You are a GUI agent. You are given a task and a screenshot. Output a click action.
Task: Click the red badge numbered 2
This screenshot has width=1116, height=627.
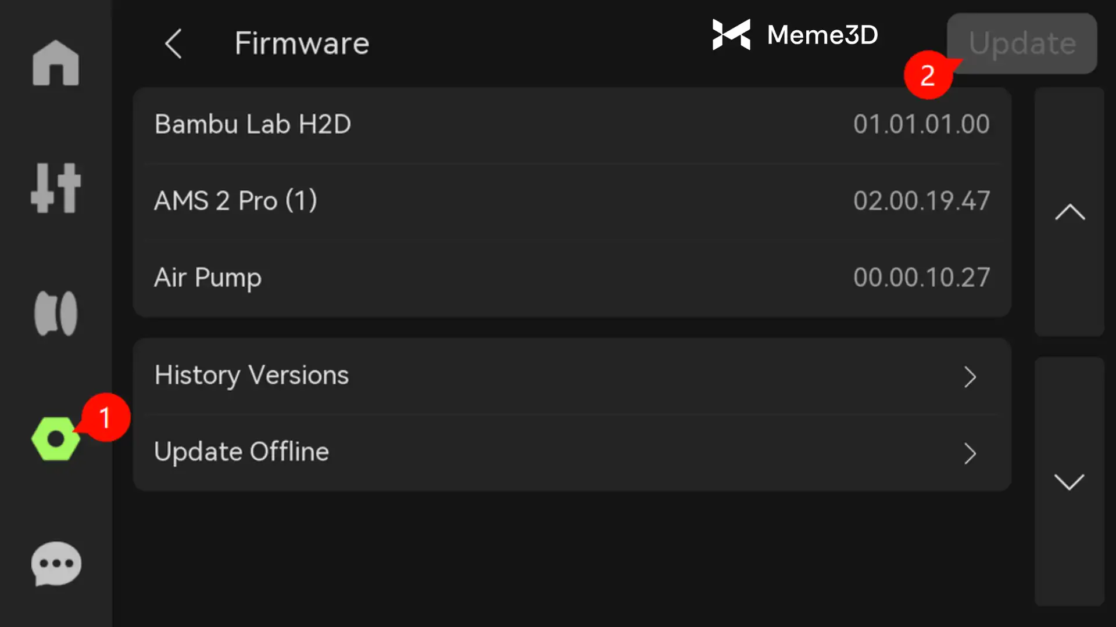point(928,75)
